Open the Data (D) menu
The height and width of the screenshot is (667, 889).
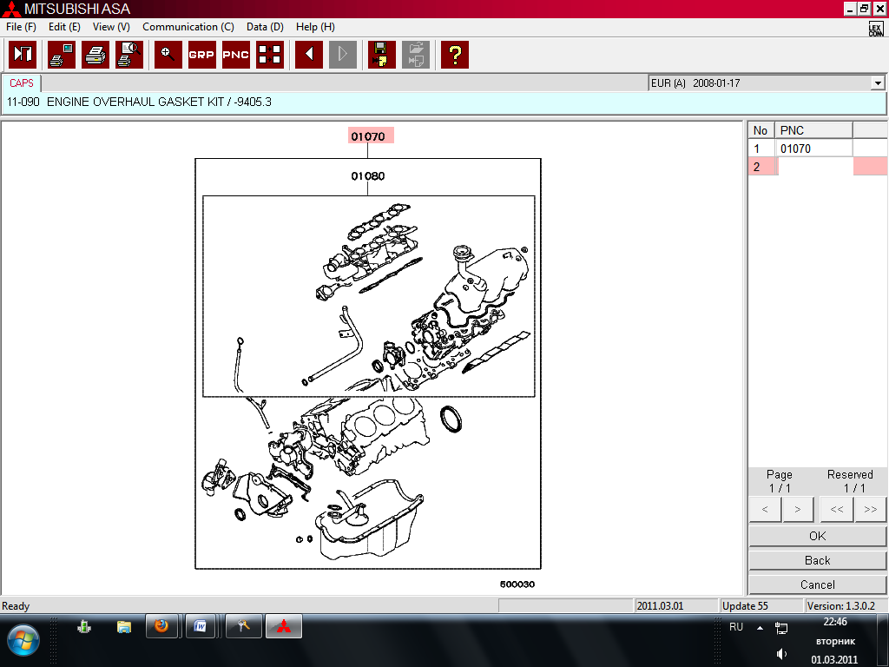tap(265, 27)
